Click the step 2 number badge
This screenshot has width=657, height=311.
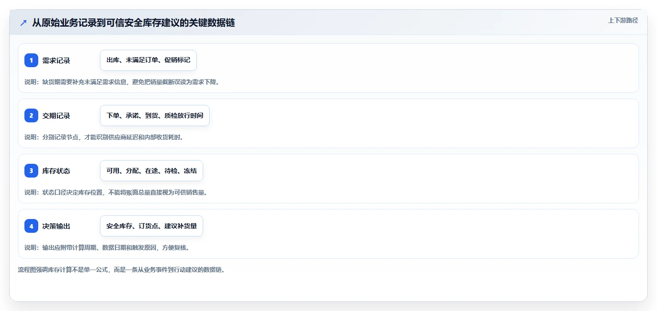click(x=31, y=115)
